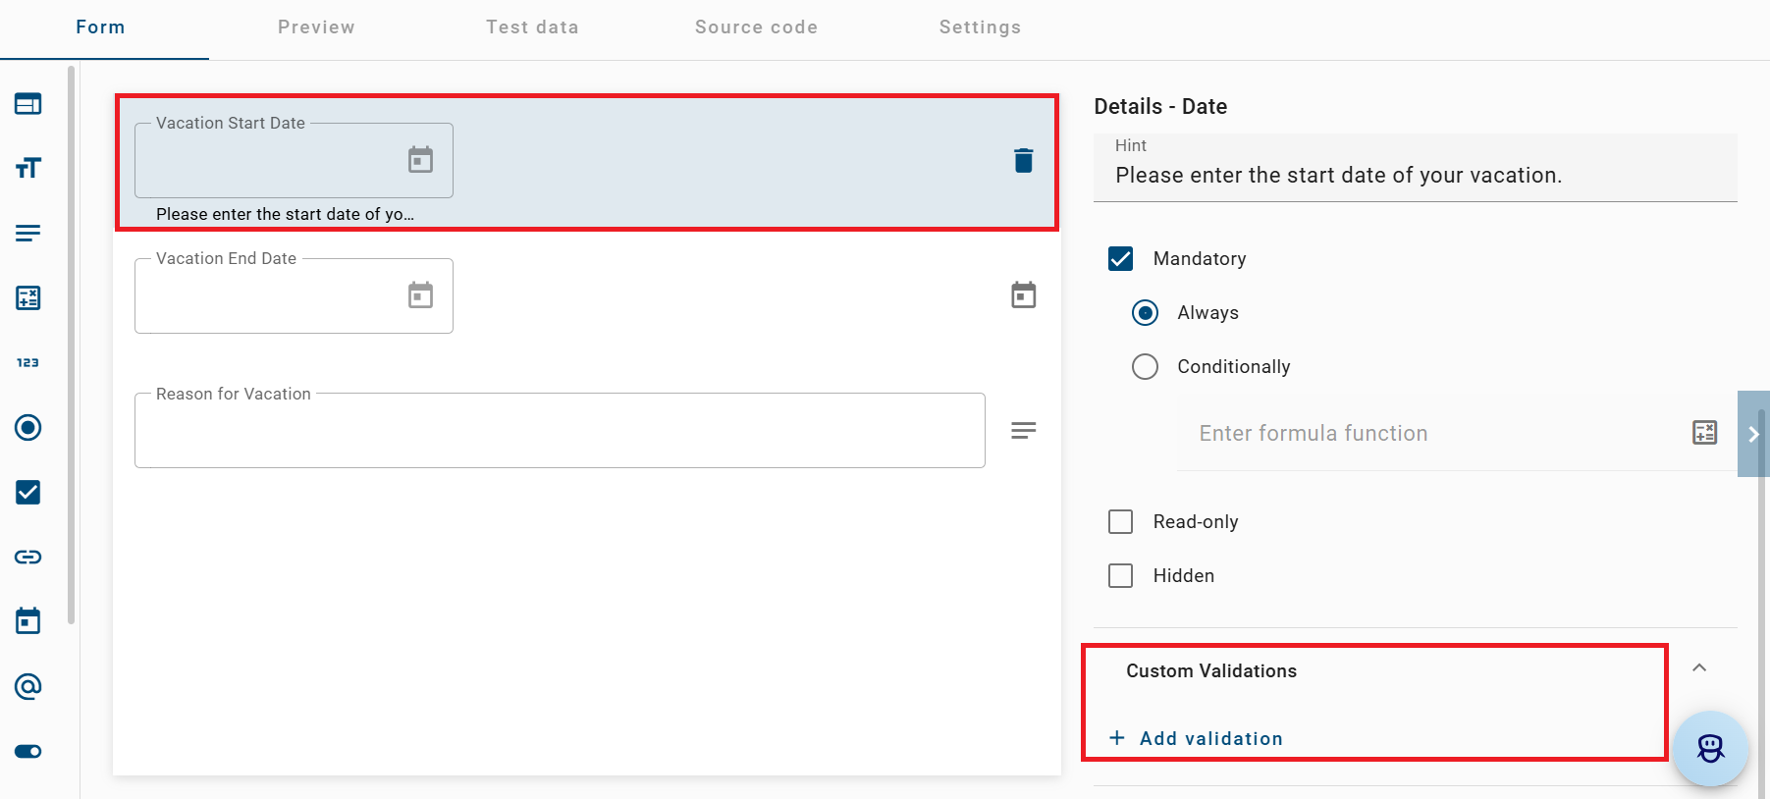The height and width of the screenshot is (799, 1770).
Task: Select the link element icon in sidebar
Action: [27, 557]
